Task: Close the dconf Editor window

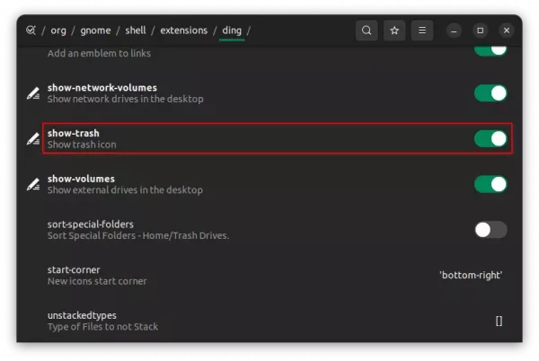Action: tap(507, 31)
